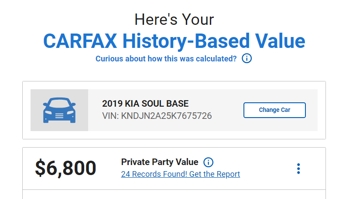
Task: Click the 'Here's Your' heading text
Action: coord(174,20)
